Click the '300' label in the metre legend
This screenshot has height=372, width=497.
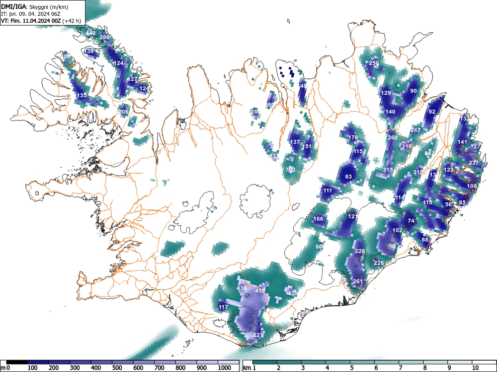click(x=75, y=368)
